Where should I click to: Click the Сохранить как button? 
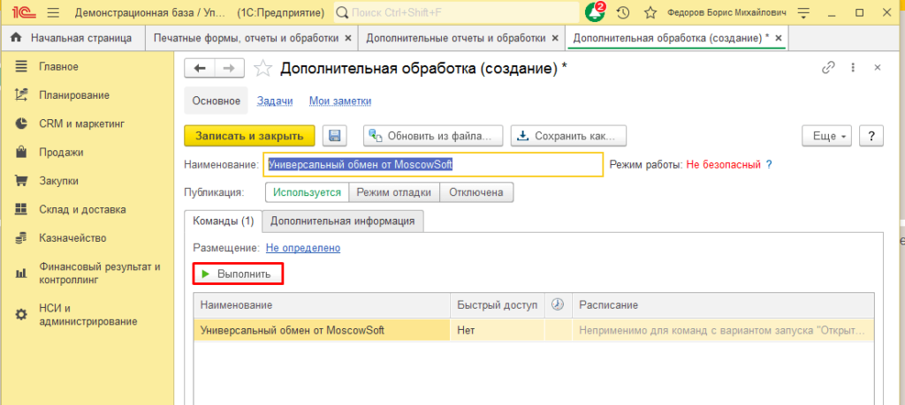[568, 136]
